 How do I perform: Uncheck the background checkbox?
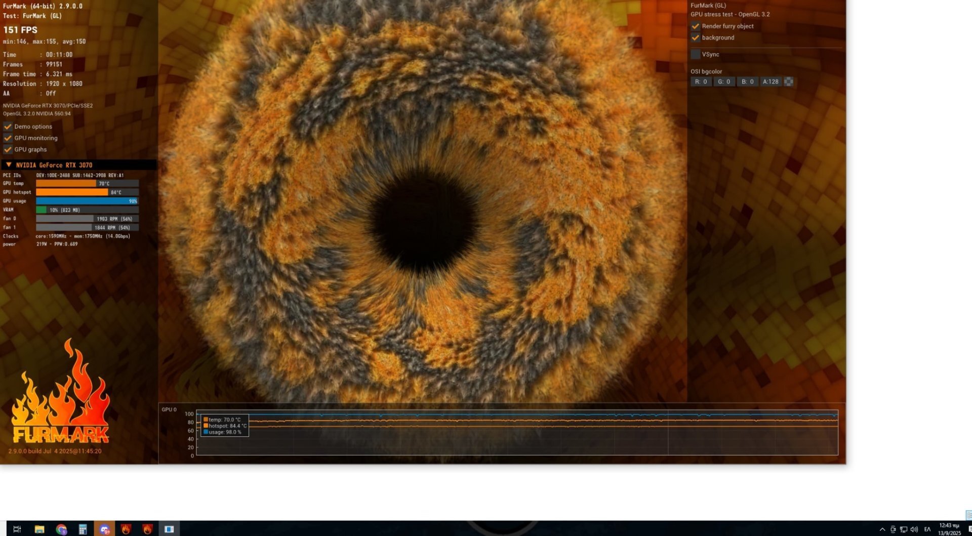click(x=695, y=37)
